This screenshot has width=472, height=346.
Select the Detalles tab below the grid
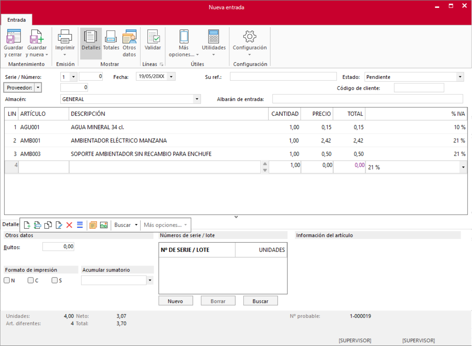[11, 224]
